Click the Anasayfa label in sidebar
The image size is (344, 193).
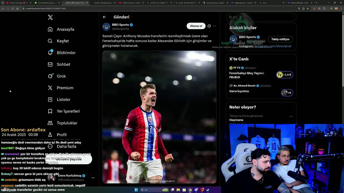[x=65, y=29]
